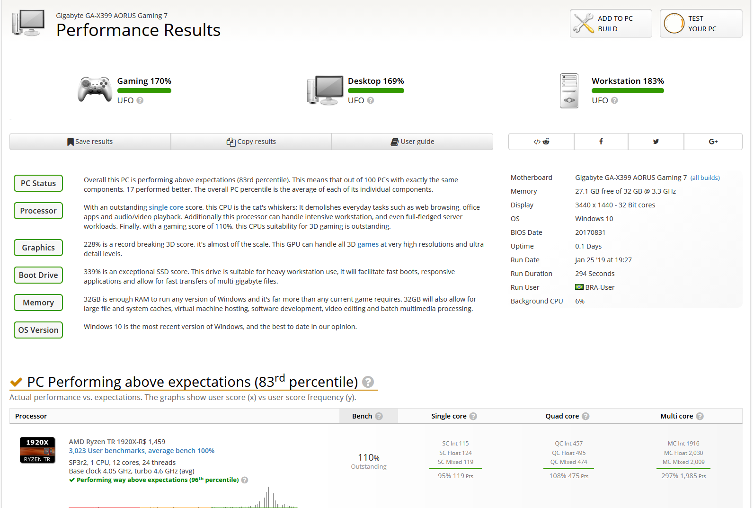Jump to Graphics section

click(x=38, y=248)
